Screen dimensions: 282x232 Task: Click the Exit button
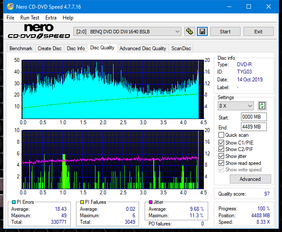[x=258, y=32]
